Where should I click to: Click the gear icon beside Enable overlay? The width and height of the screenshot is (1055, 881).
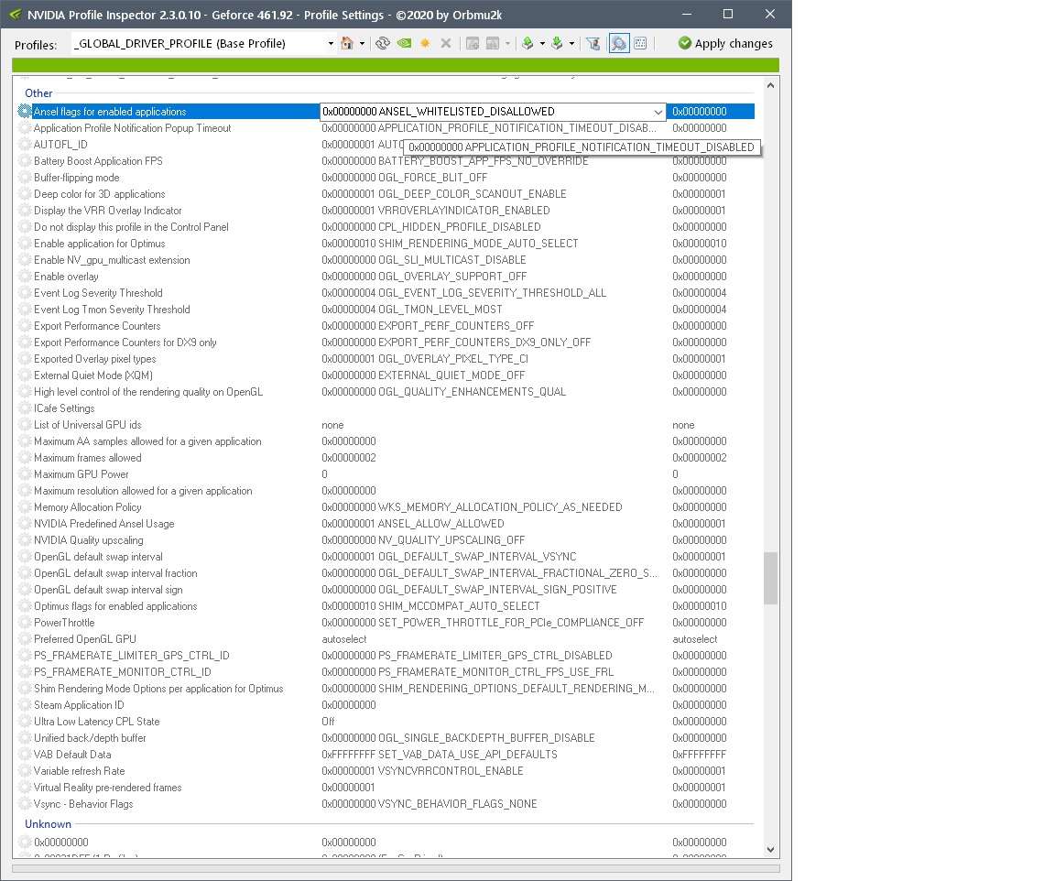(25, 277)
